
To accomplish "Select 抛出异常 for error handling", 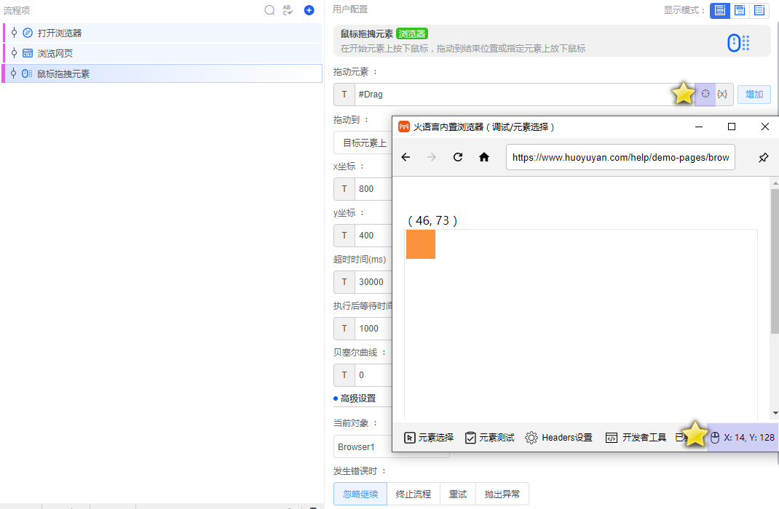I will 502,494.
